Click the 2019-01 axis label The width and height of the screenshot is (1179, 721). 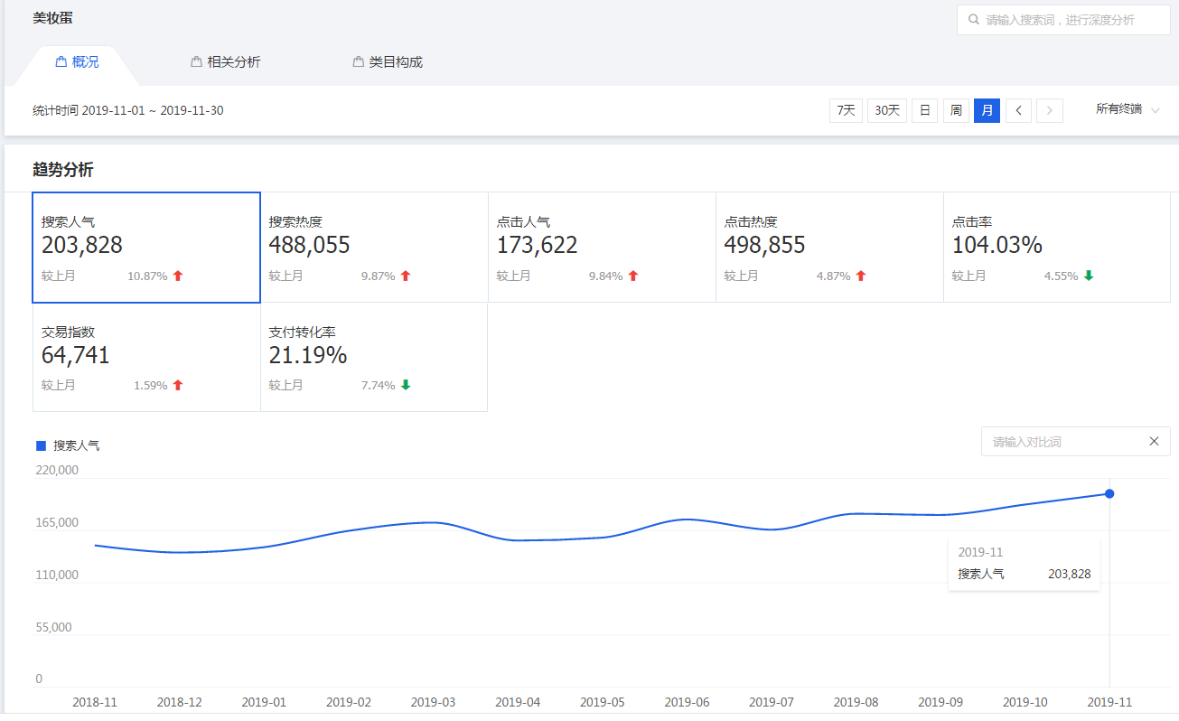(264, 701)
